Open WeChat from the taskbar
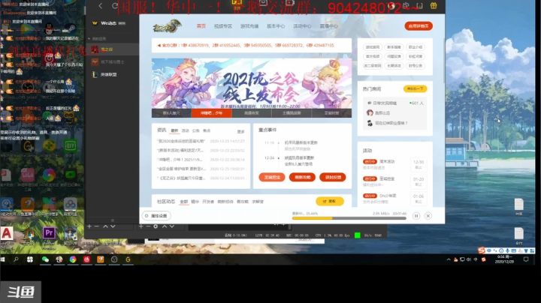Screen dimensions: 541x303 tap(45, 259)
